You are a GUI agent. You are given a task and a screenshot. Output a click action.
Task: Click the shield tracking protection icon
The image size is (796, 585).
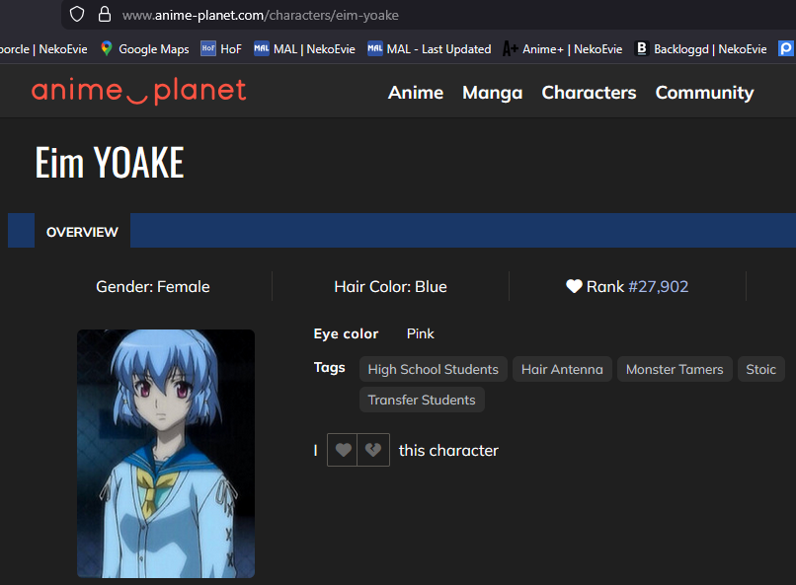coord(77,14)
